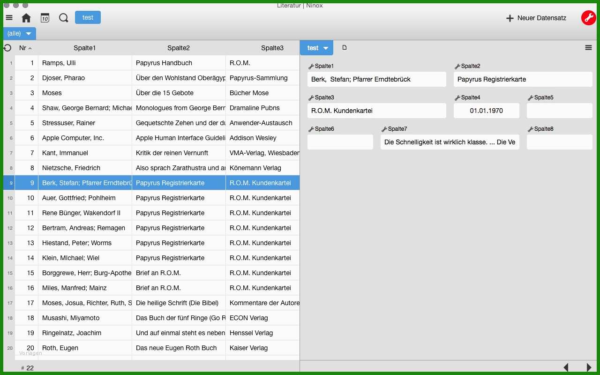Click the empty Spalte8 field
Viewport: 600px width, 375px height.
tap(560, 142)
